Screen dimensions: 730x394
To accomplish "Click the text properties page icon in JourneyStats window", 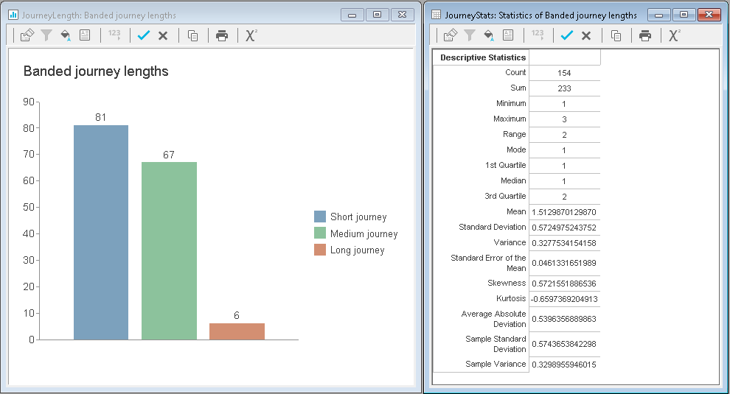I will (x=508, y=35).
